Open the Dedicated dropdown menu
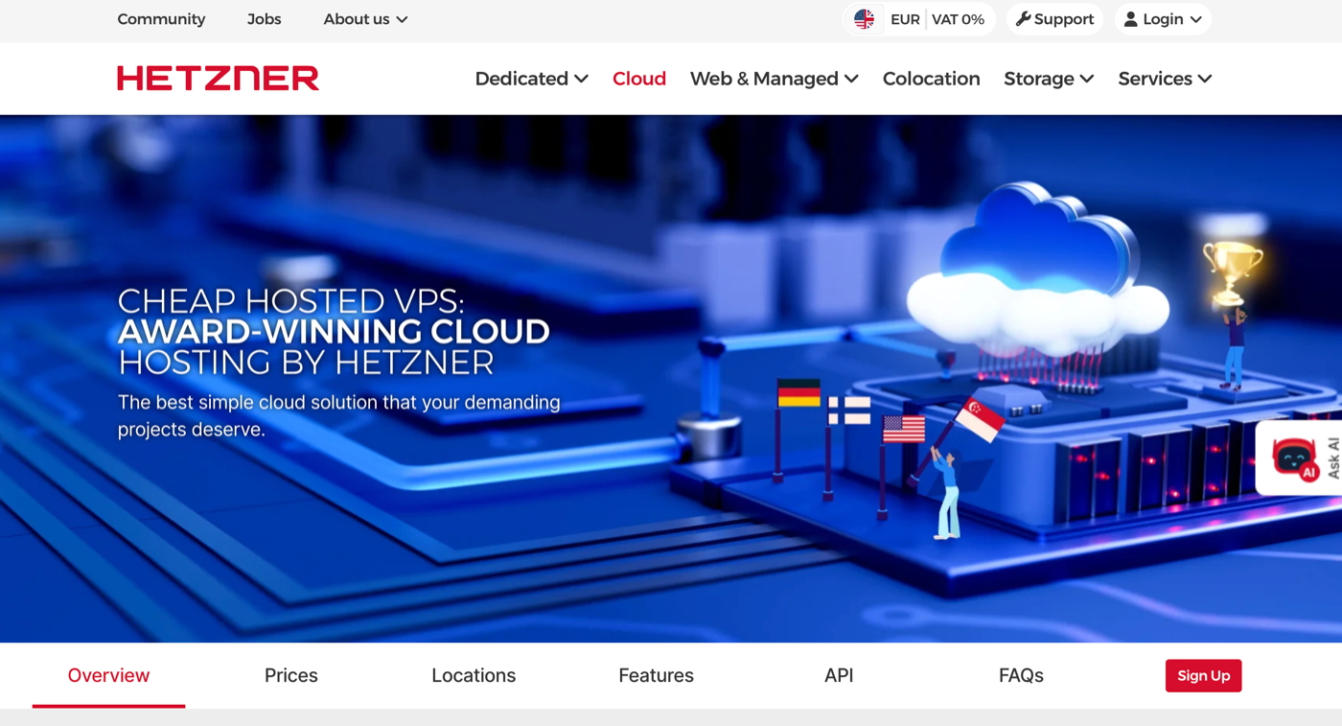Image resolution: width=1342 pixels, height=726 pixels. 531,79
